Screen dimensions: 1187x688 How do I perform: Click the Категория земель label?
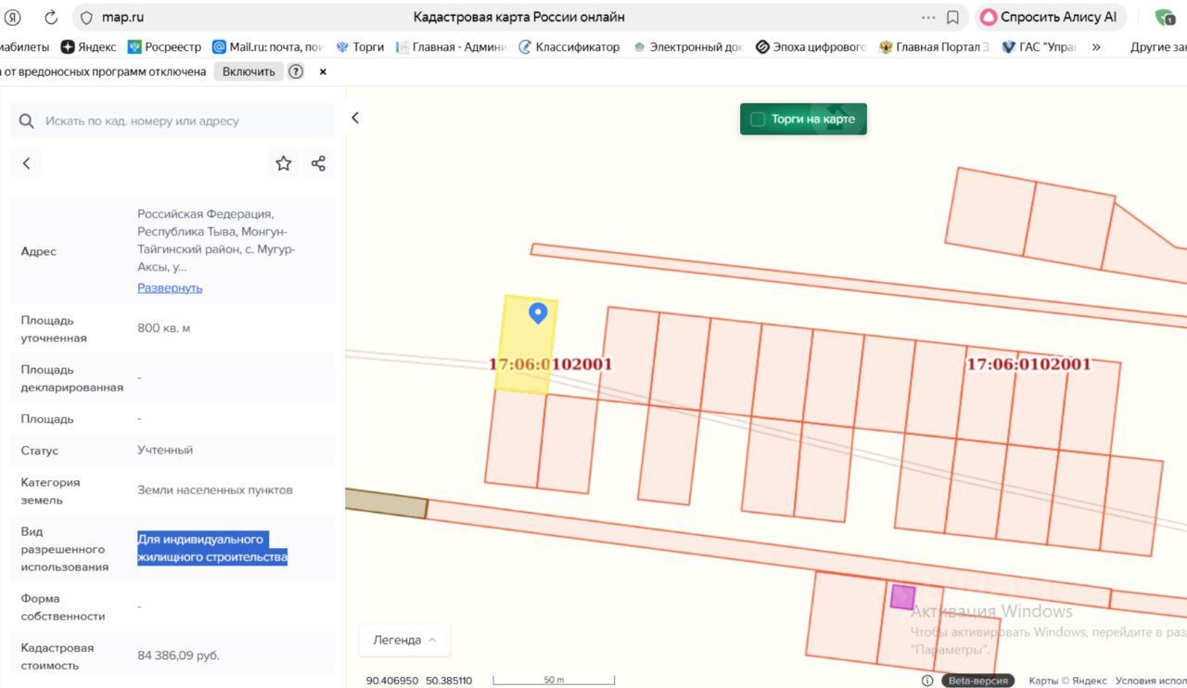point(51,491)
